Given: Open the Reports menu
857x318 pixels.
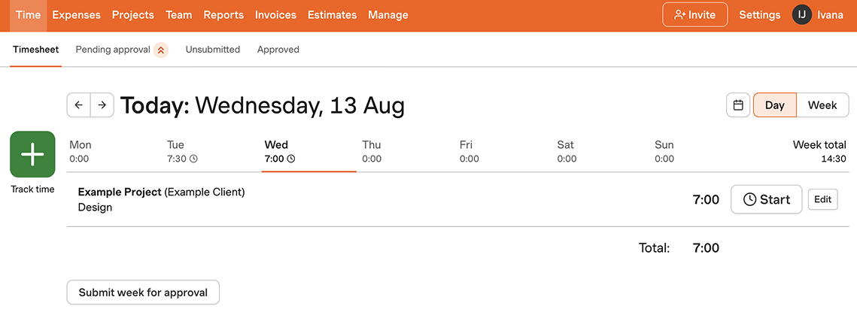Looking at the screenshot, I should tap(223, 15).
